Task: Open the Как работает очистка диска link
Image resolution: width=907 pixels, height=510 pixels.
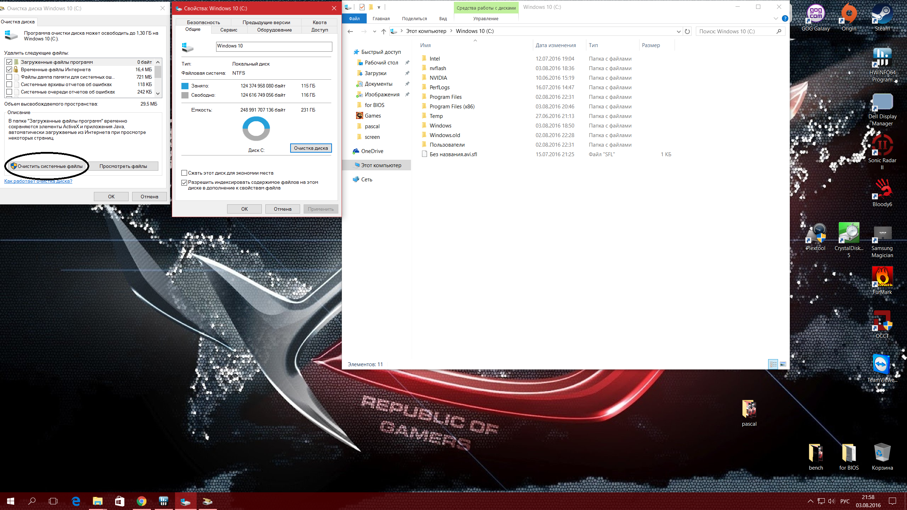Action: (38, 181)
